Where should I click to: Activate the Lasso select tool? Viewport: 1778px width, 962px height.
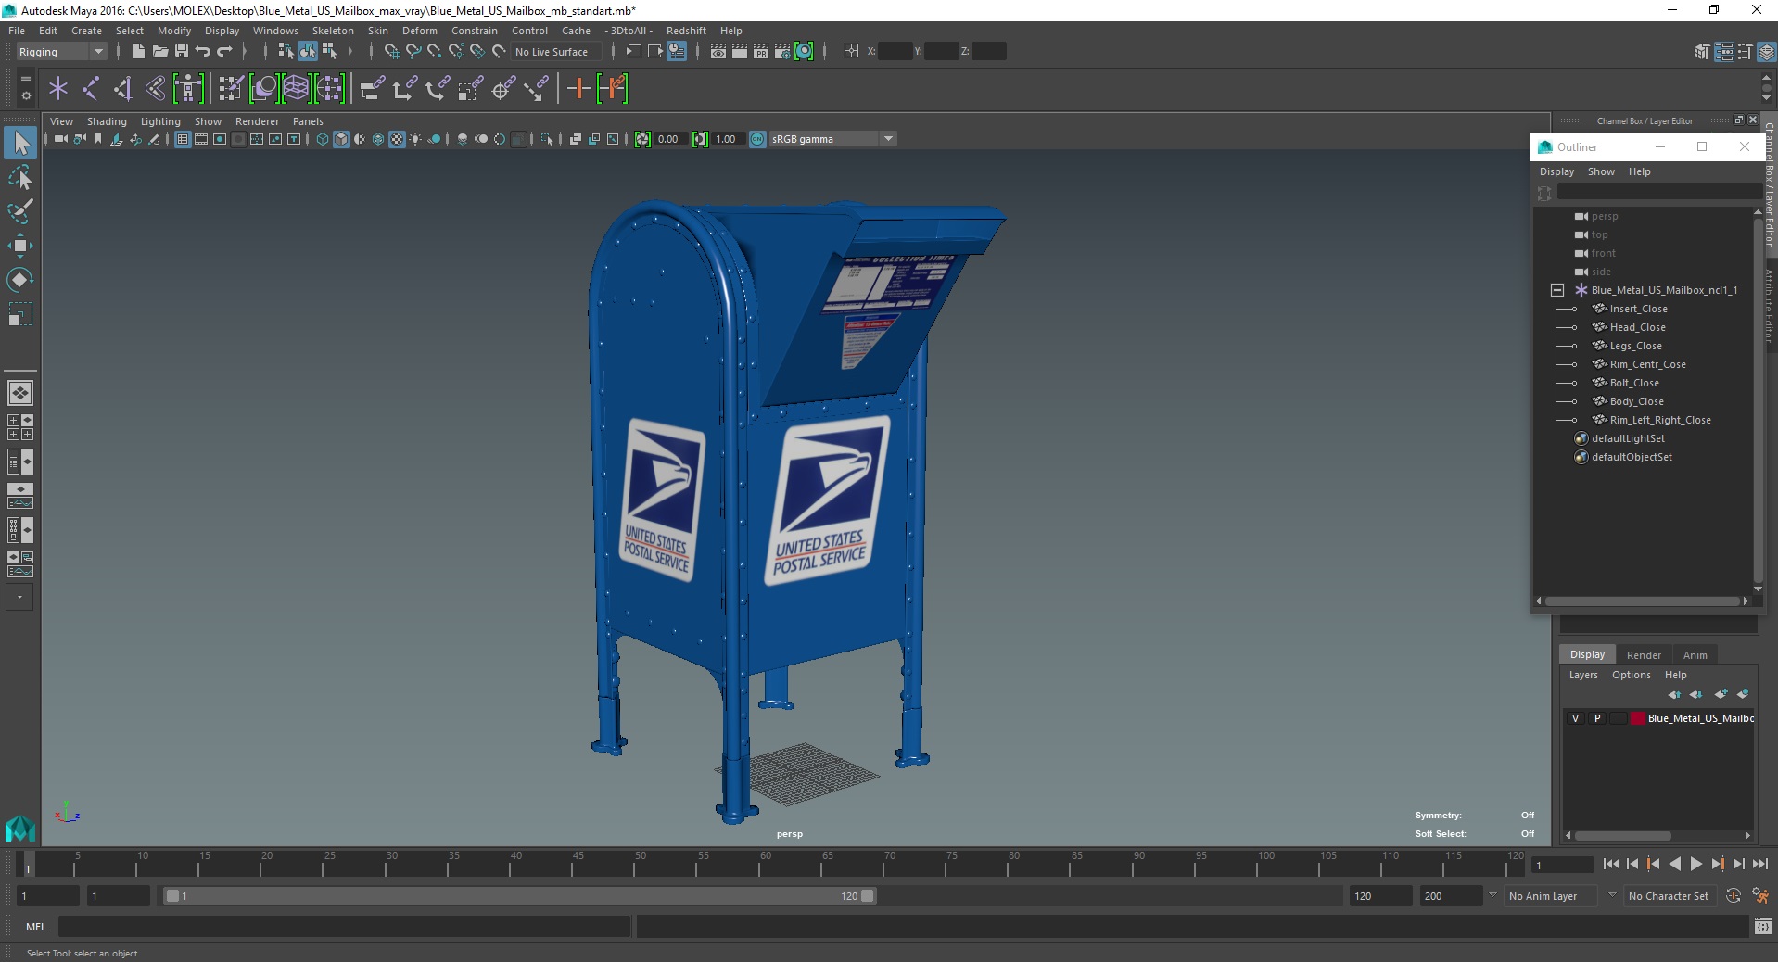(20, 177)
